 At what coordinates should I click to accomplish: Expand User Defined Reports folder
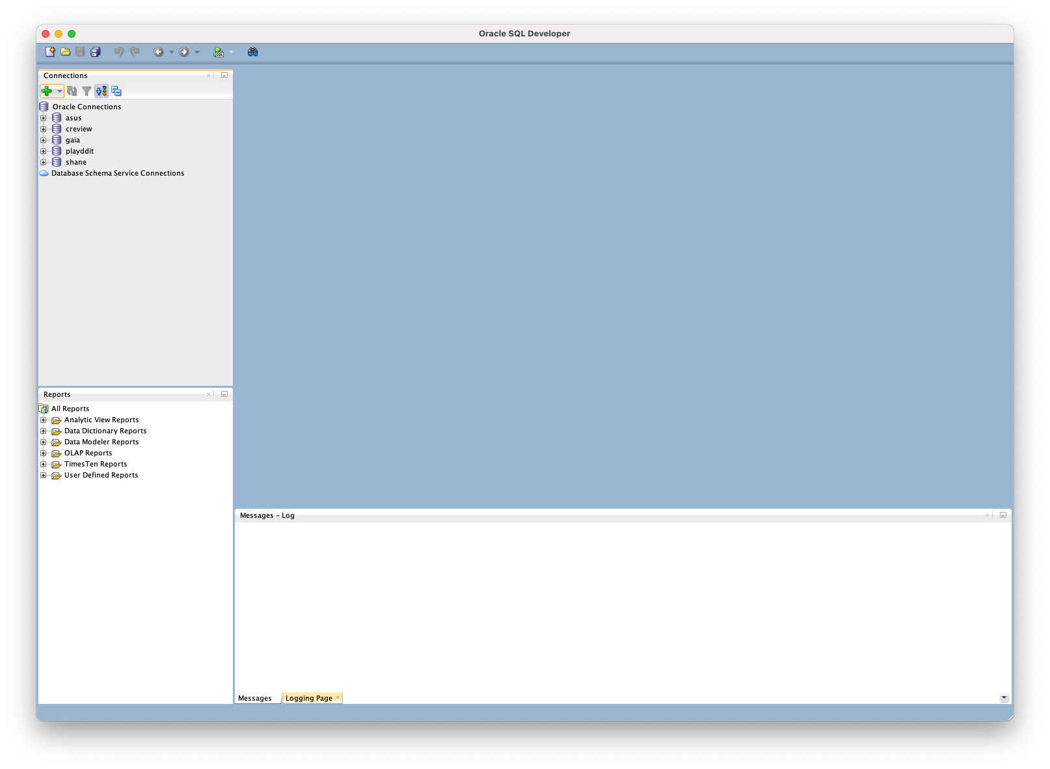[x=44, y=475]
